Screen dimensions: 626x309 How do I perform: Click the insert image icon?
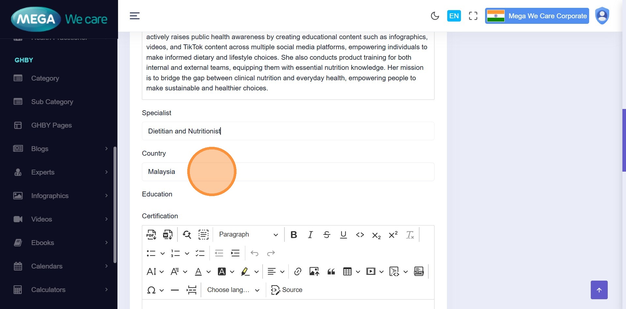[314, 271]
